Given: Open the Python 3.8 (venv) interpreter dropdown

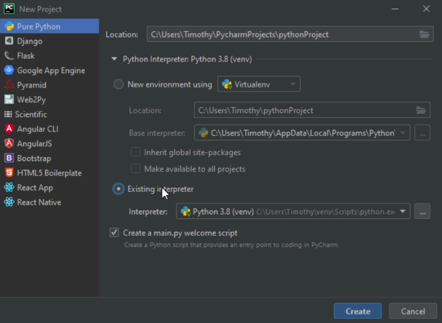Looking at the screenshot, I should 403,211.
